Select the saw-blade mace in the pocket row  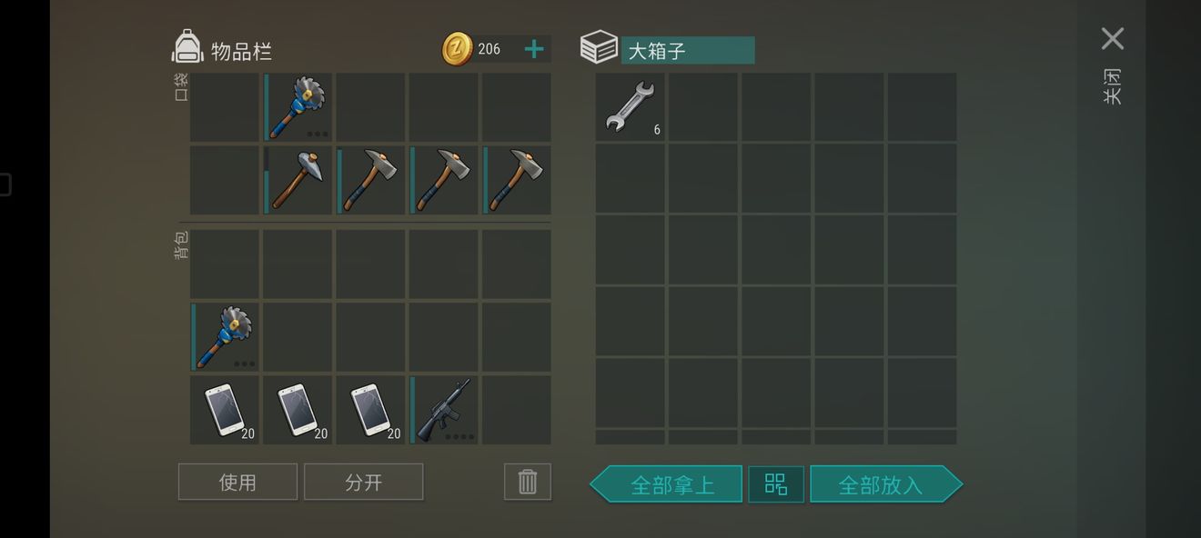click(x=298, y=107)
